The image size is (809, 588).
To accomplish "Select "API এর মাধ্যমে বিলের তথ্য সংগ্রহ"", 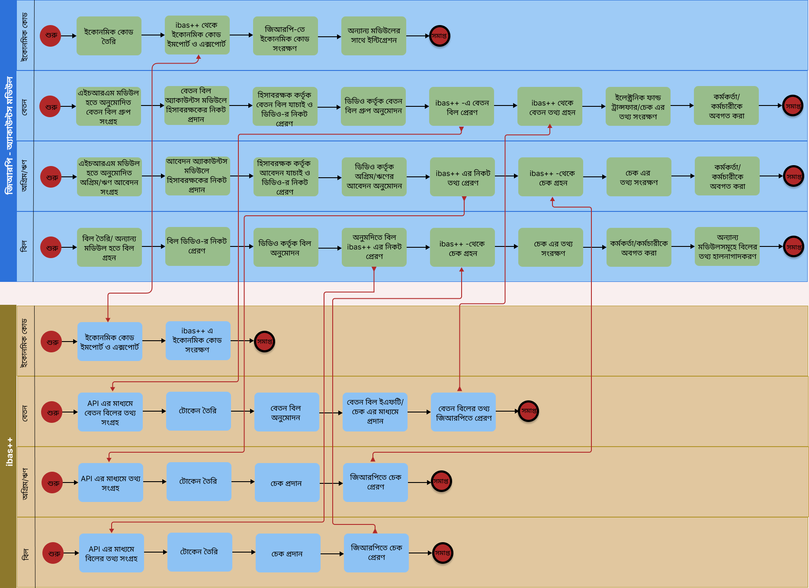I will click(x=112, y=553).
